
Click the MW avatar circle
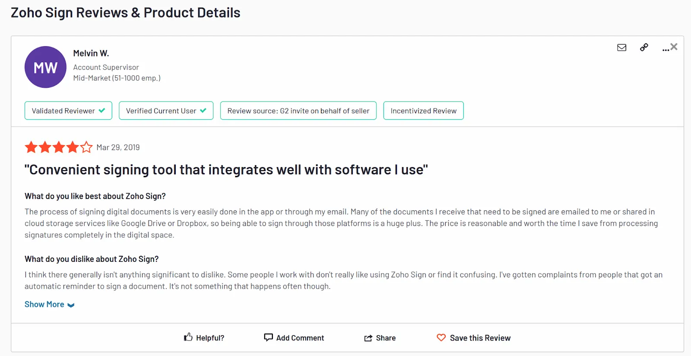(x=45, y=67)
